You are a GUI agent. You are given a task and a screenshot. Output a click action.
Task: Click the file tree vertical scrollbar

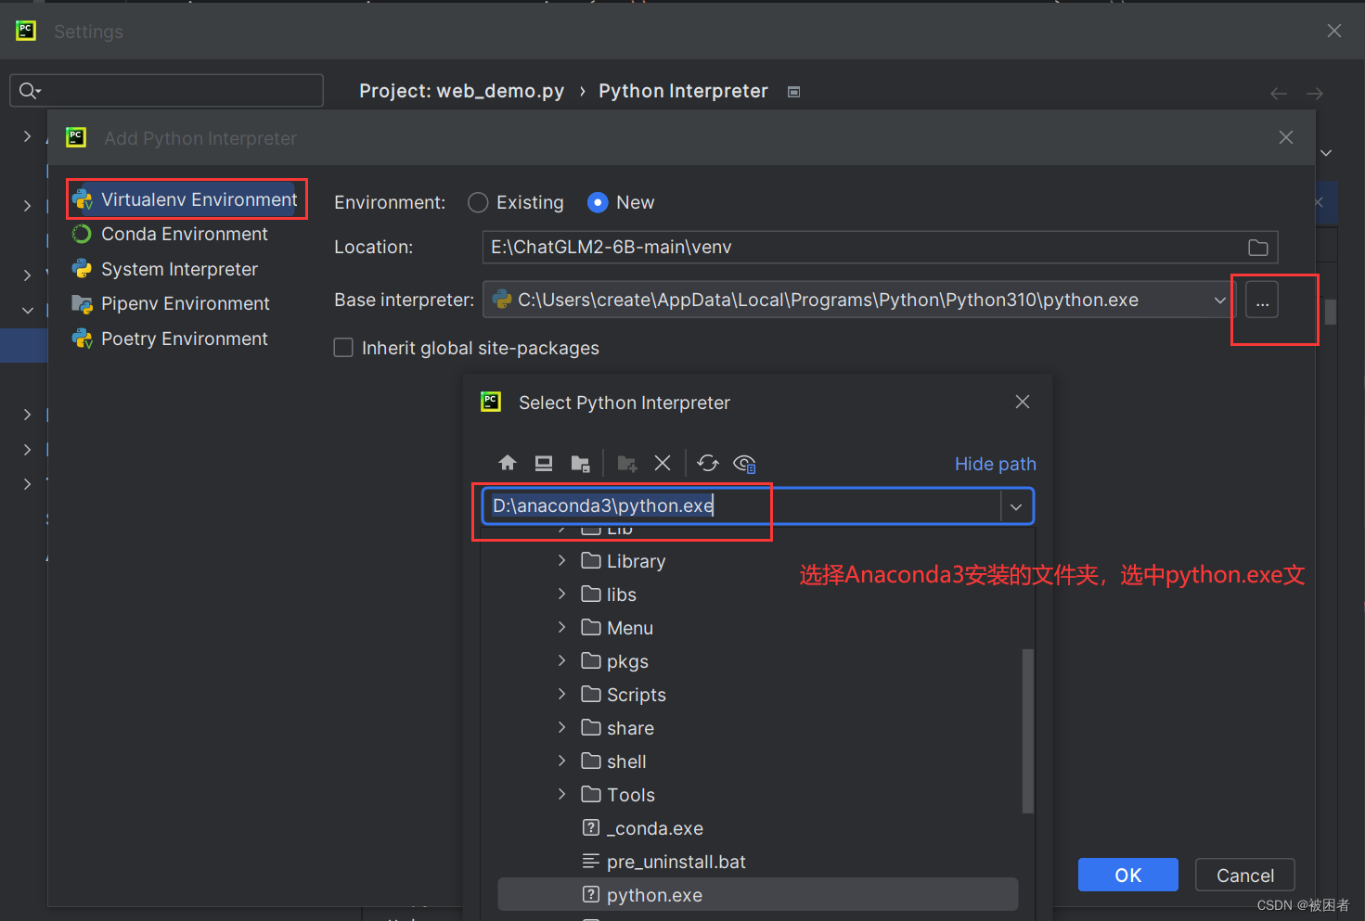tap(1027, 731)
